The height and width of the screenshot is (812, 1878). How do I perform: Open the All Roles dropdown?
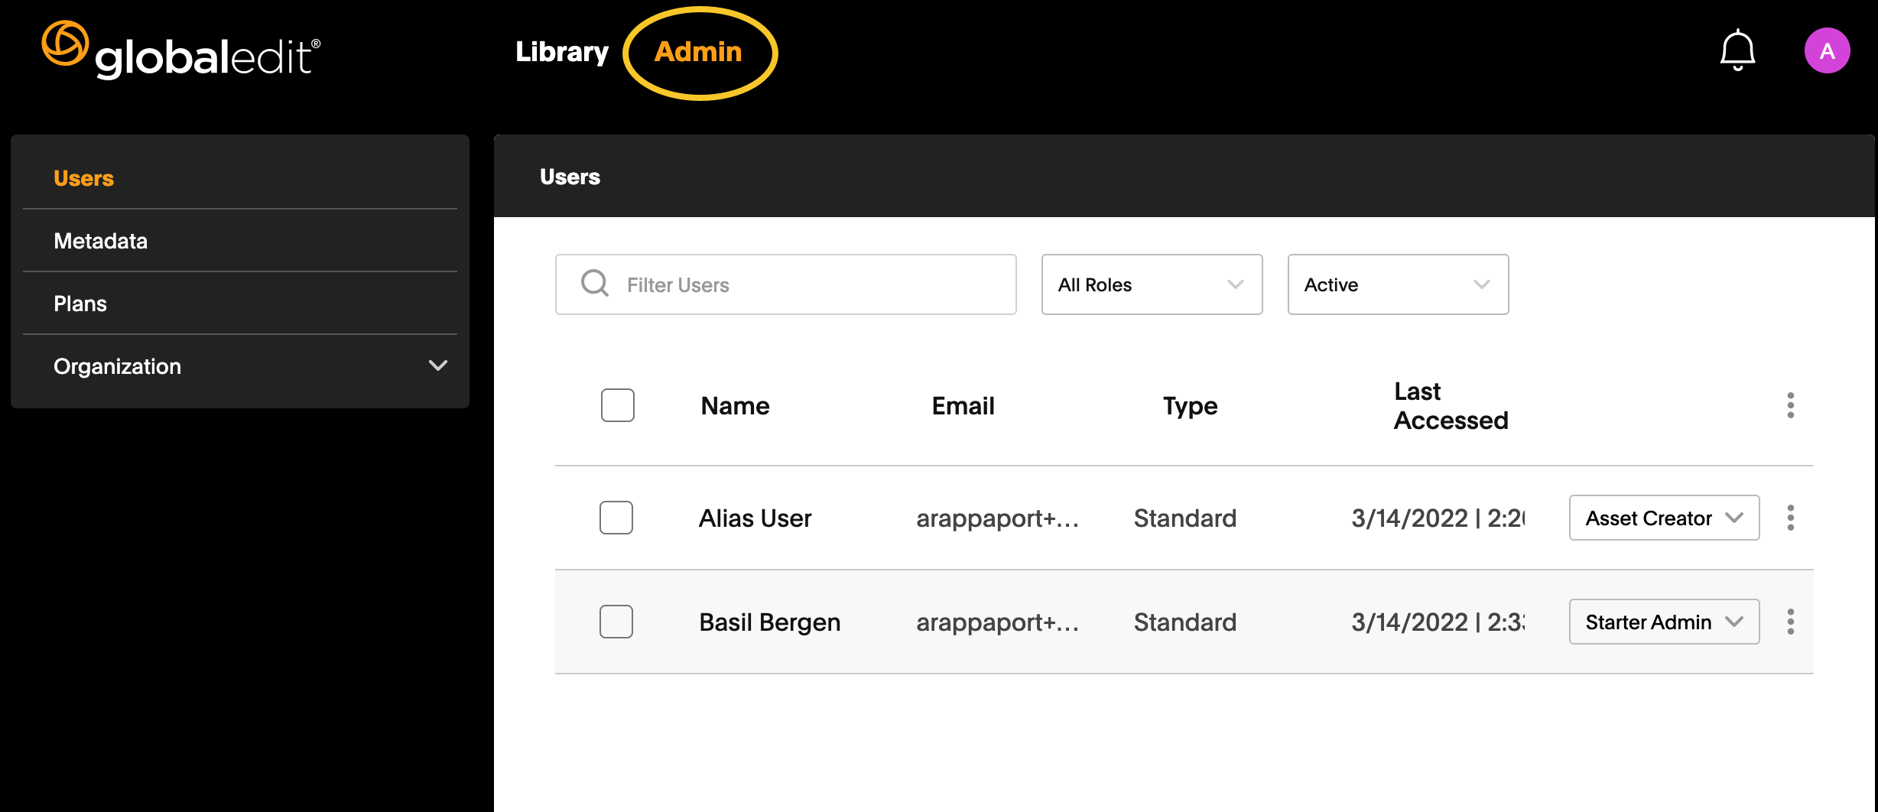pyautogui.click(x=1152, y=284)
